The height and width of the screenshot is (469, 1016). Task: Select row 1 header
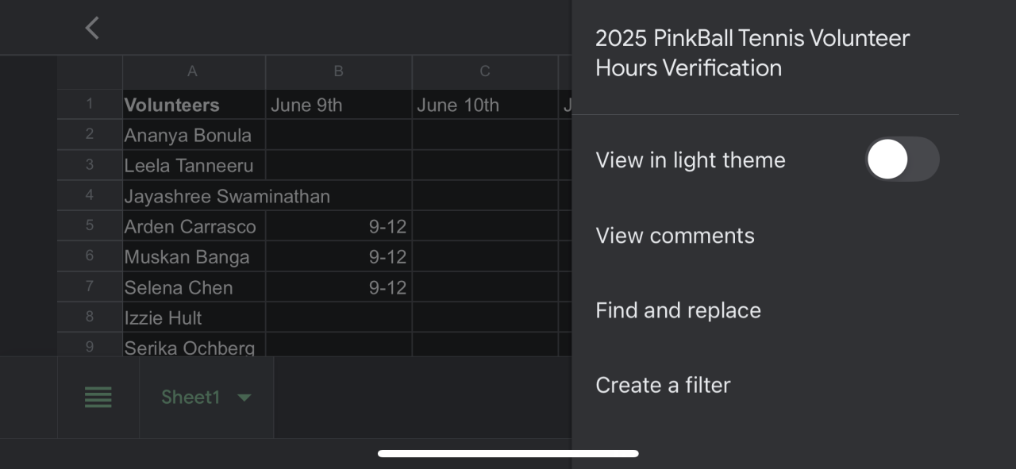pos(90,104)
